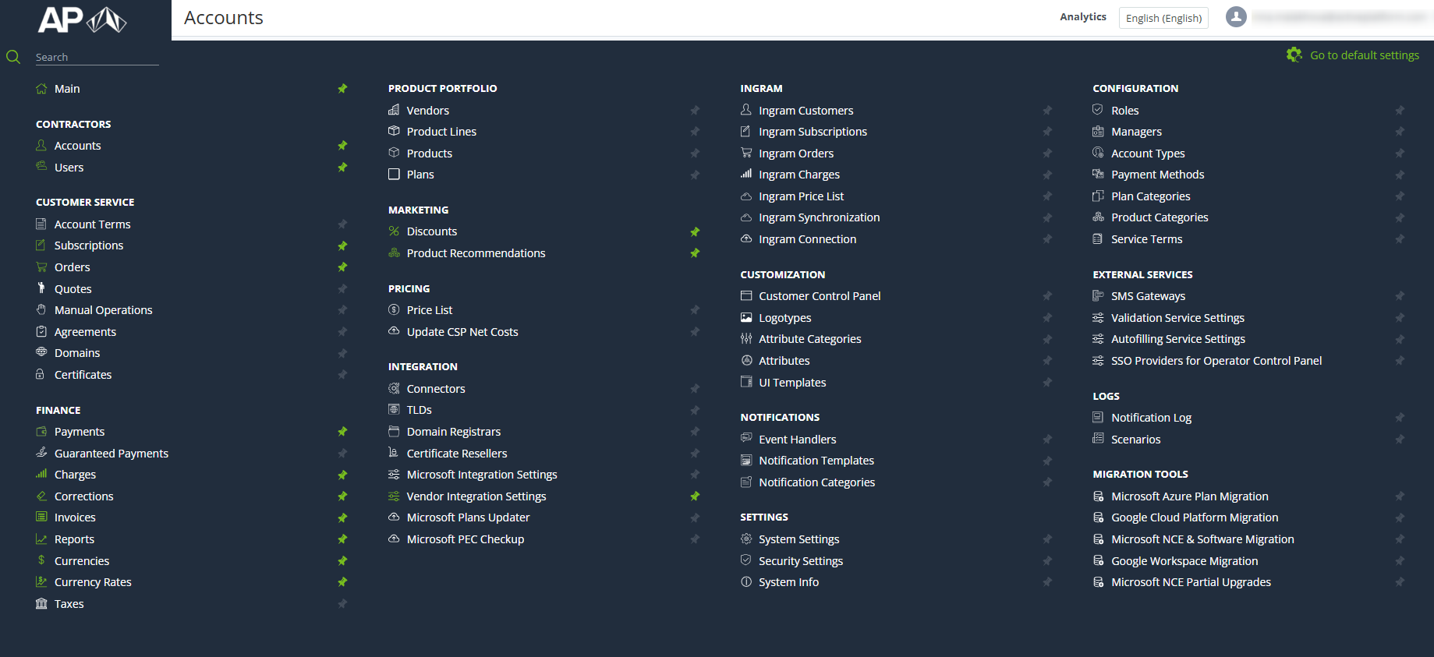Open the Analytics link

pos(1083,16)
